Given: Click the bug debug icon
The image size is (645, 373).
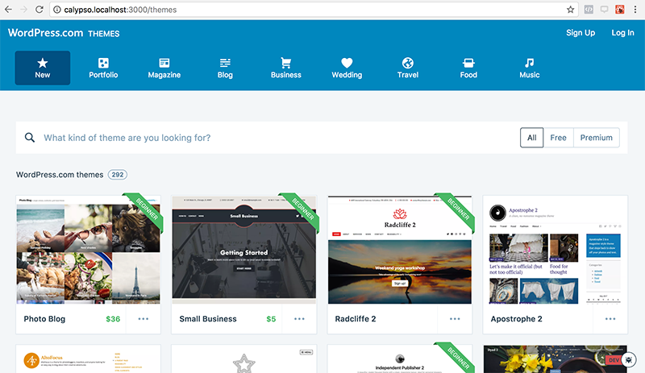Looking at the screenshot, I should (629, 360).
